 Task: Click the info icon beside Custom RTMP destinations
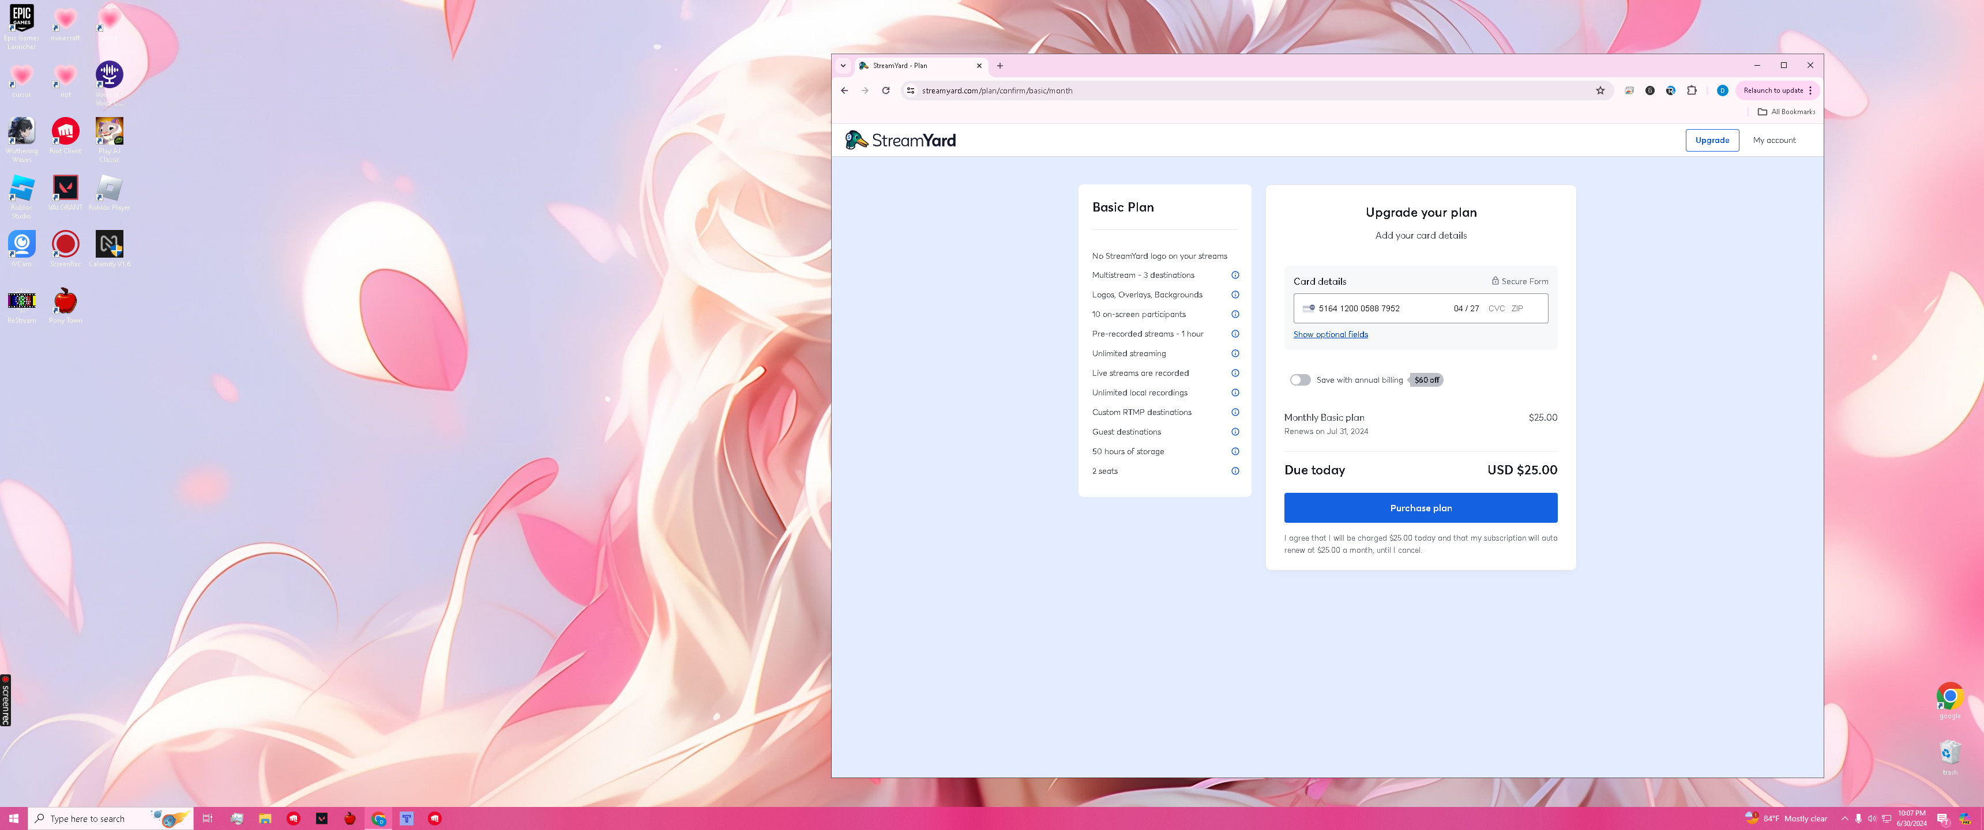click(x=1235, y=413)
